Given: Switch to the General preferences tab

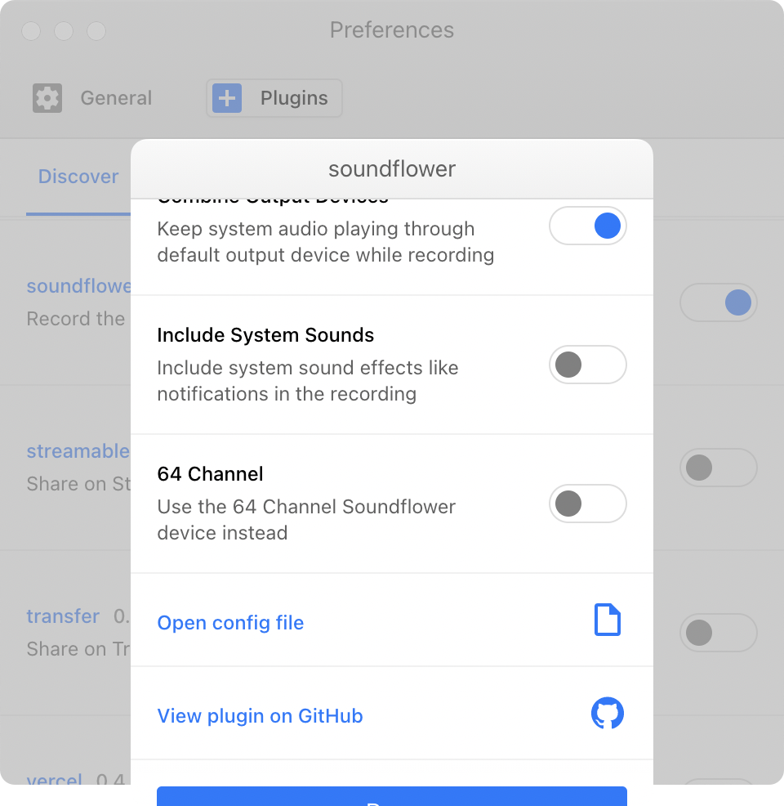Looking at the screenshot, I should pyautogui.click(x=92, y=97).
